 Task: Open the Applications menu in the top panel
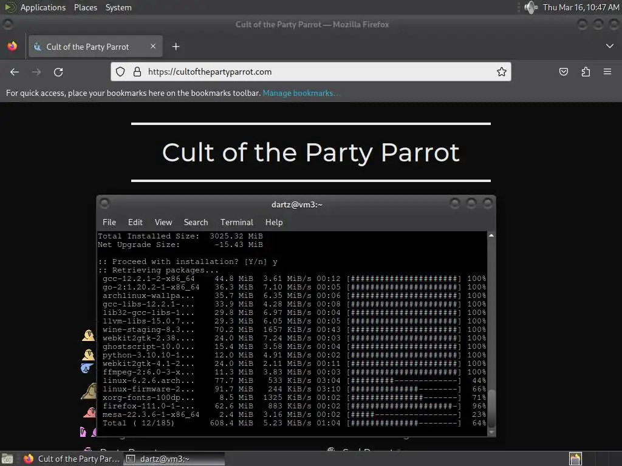click(x=43, y=7)
